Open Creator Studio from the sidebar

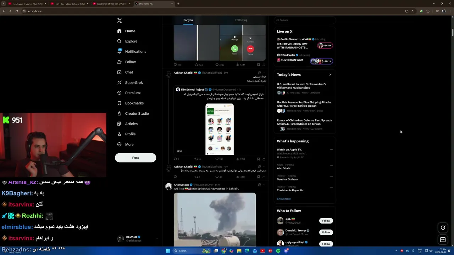(133, 113)
